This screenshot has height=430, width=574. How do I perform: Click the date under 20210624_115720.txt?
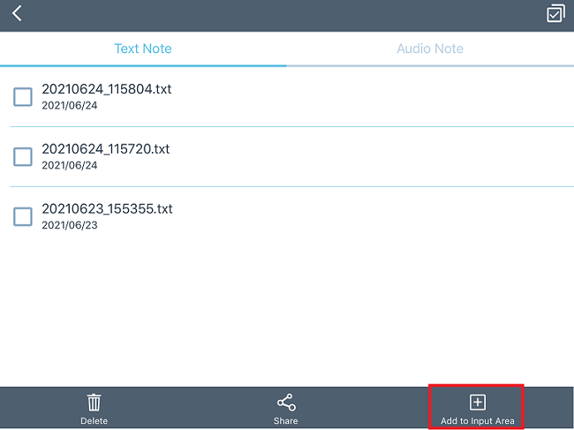click(70, 165)
